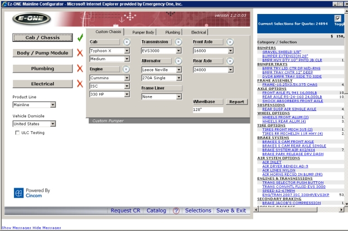This screenshot has width=348, height=231.
Task: Click the Show Messages link
Action: tap(16, 228)
